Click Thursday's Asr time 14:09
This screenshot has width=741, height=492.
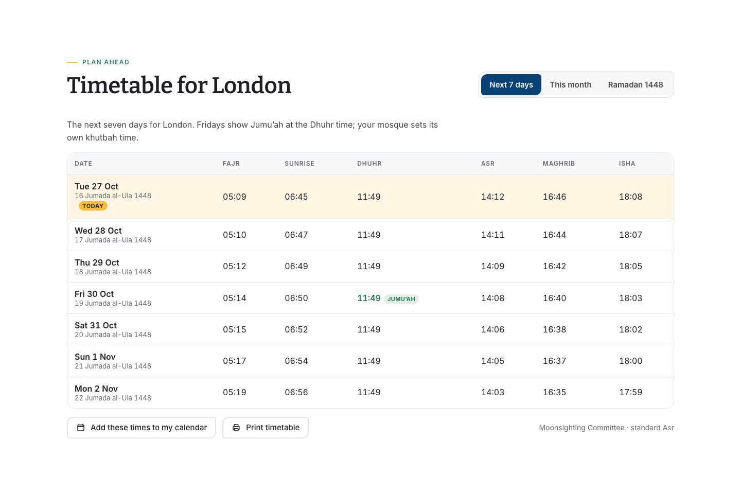pos(492,266)
